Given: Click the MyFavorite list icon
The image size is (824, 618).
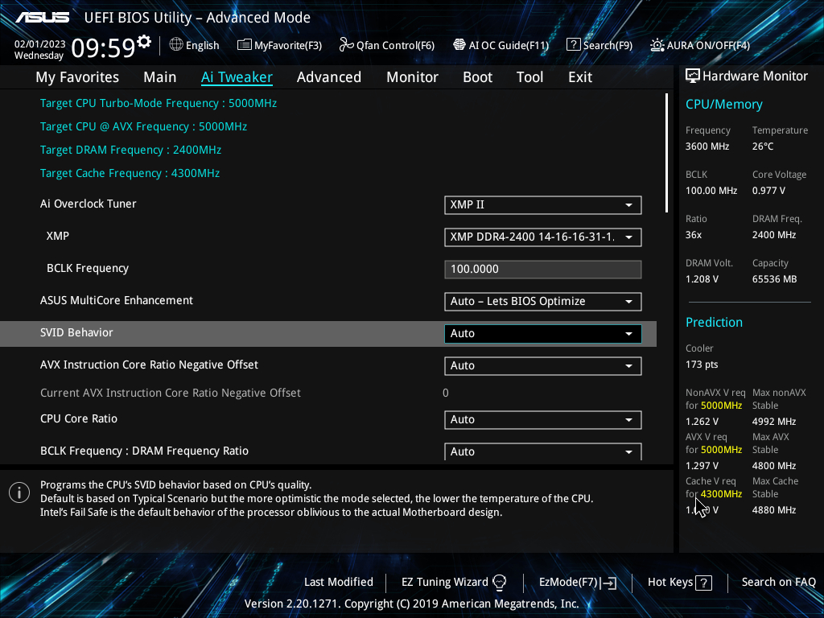Looking at the screenshot, I should (245, 45).
